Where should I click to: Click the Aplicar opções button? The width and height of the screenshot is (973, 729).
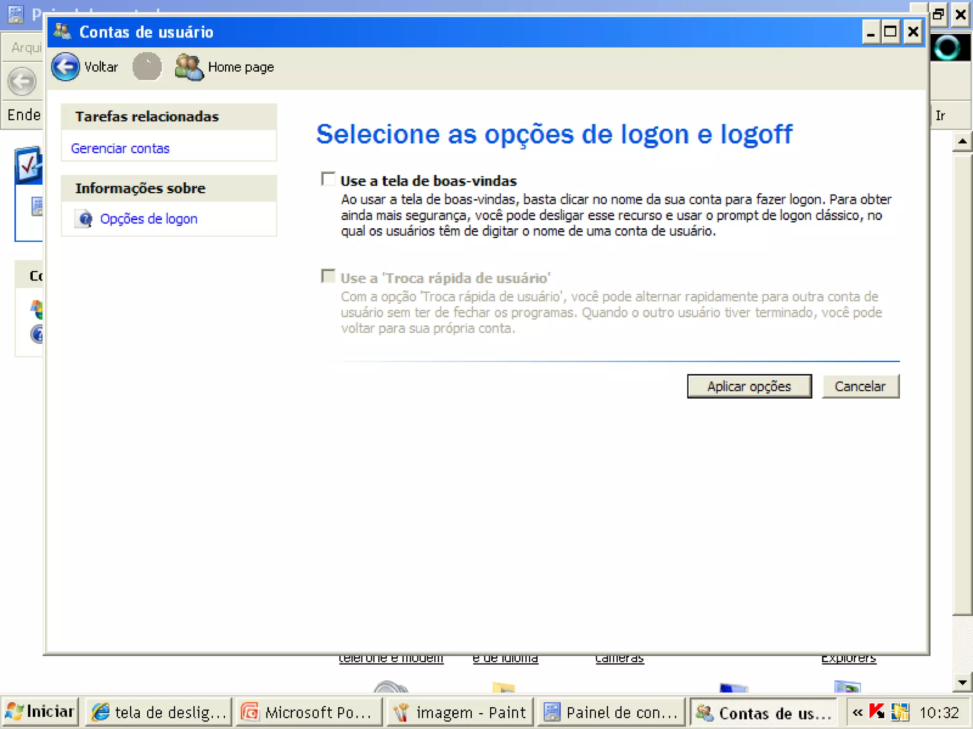click(x=749, y=386)
